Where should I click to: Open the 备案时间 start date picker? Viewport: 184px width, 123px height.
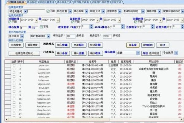click(x=98, y=20)
